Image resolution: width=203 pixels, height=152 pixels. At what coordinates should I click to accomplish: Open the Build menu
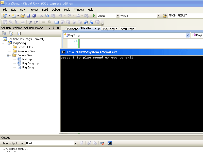[x=45, y=10]
